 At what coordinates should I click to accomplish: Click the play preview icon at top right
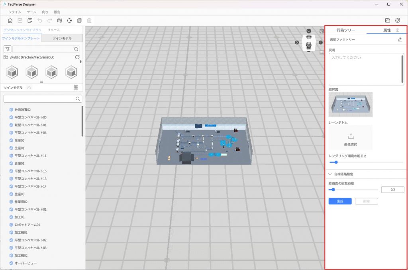pos(397,21)
